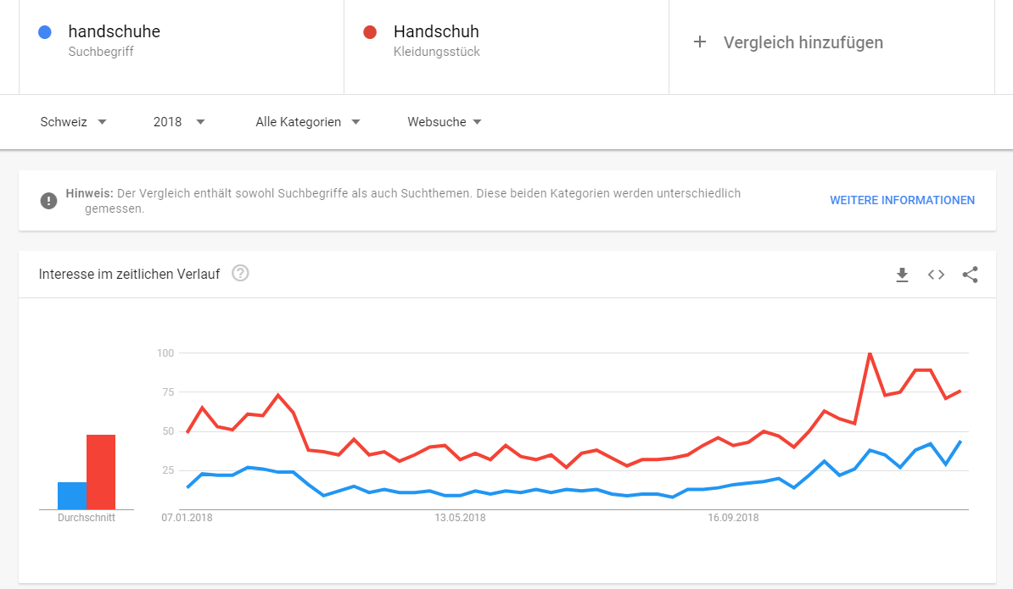Image resolution: width=1013 pixels, height=589 pixels.
Task: Share the Interesse im zeitlichen Verlauf chart
Action: pos(970,275)
